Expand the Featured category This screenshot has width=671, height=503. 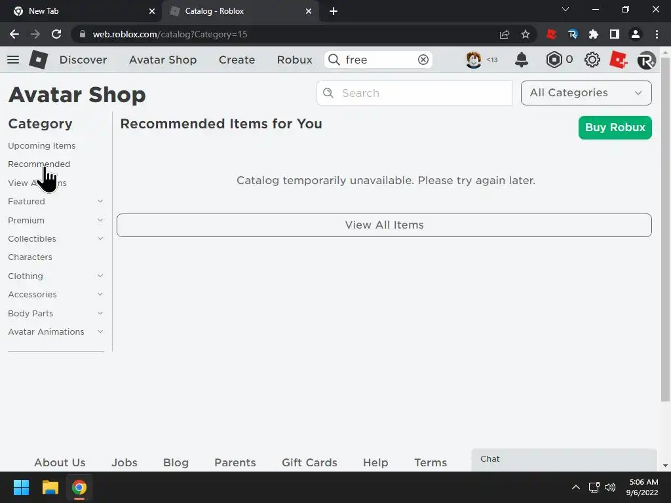click(100, 201)
